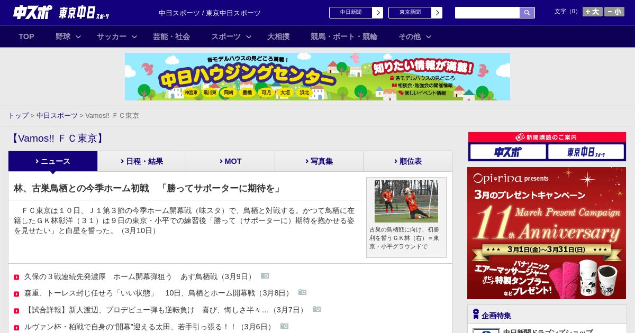Switch to 日程・結果 tab

click(142, 161)
